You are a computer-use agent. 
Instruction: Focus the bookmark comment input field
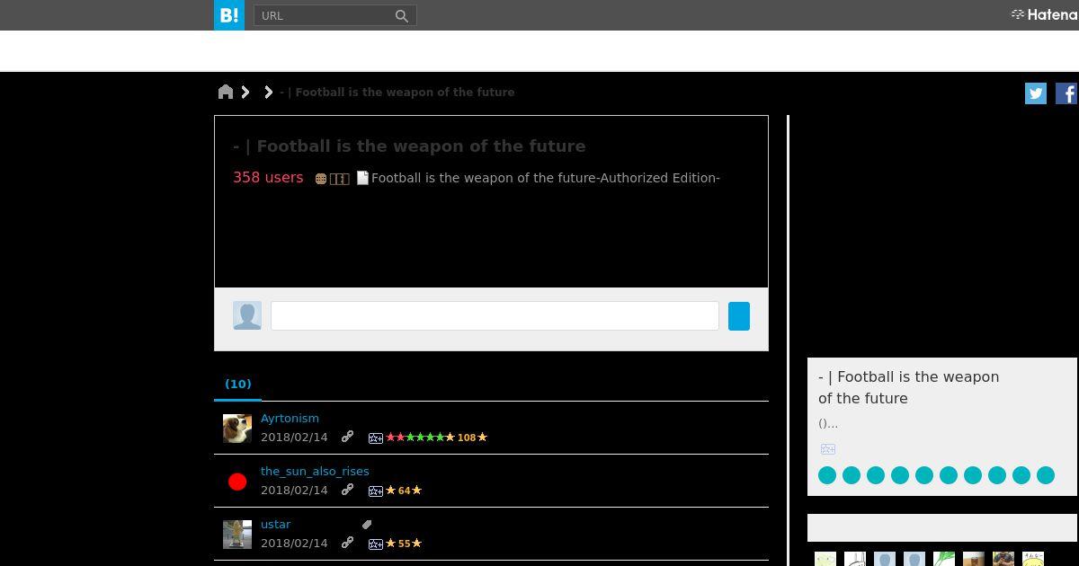tap(495, 315)
